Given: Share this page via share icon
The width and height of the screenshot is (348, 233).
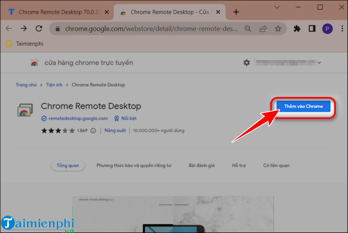Looking at the screenshot, I should (x=263, y=29).
